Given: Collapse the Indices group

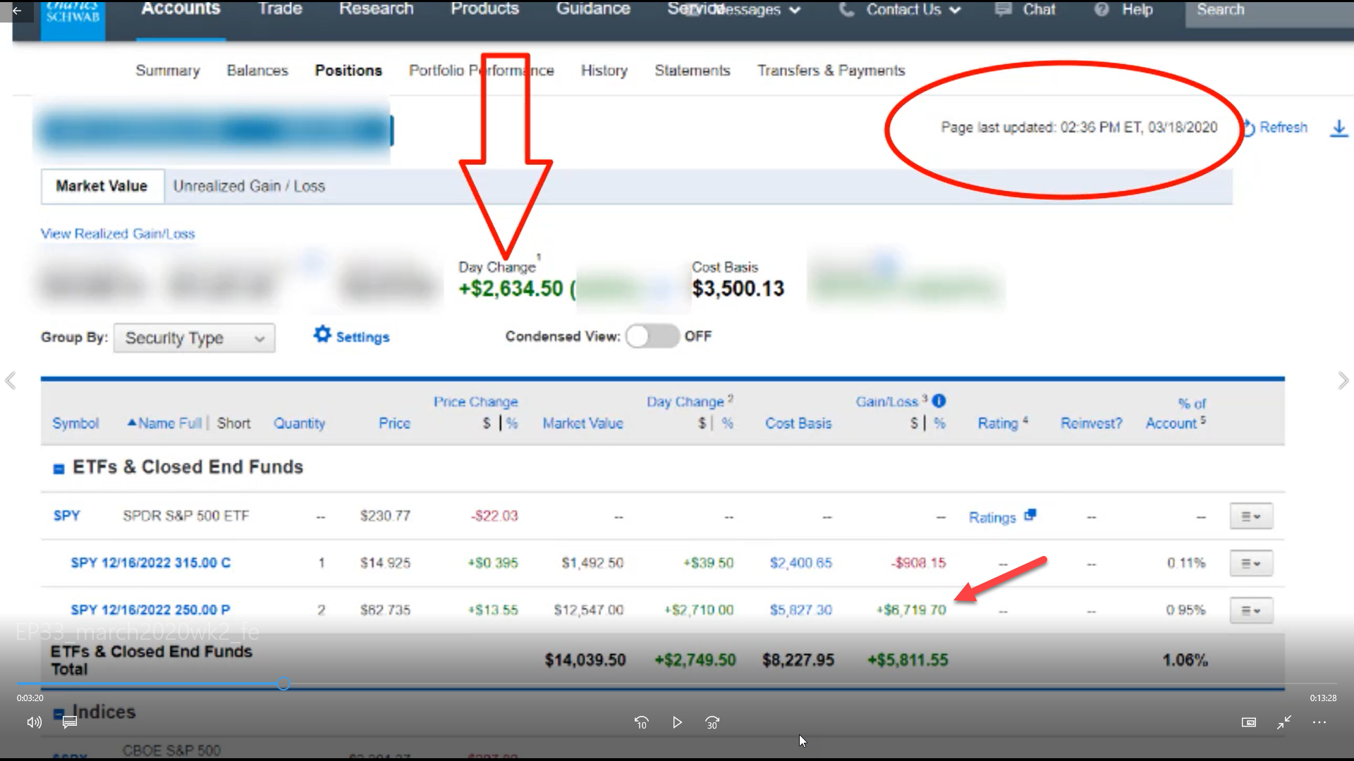Looking at the screenshot, I should [x=59, y=713].
